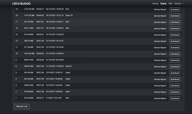Open Service Report for trap2
Viewport: 192px width, 114px height.
click(160, 86)
